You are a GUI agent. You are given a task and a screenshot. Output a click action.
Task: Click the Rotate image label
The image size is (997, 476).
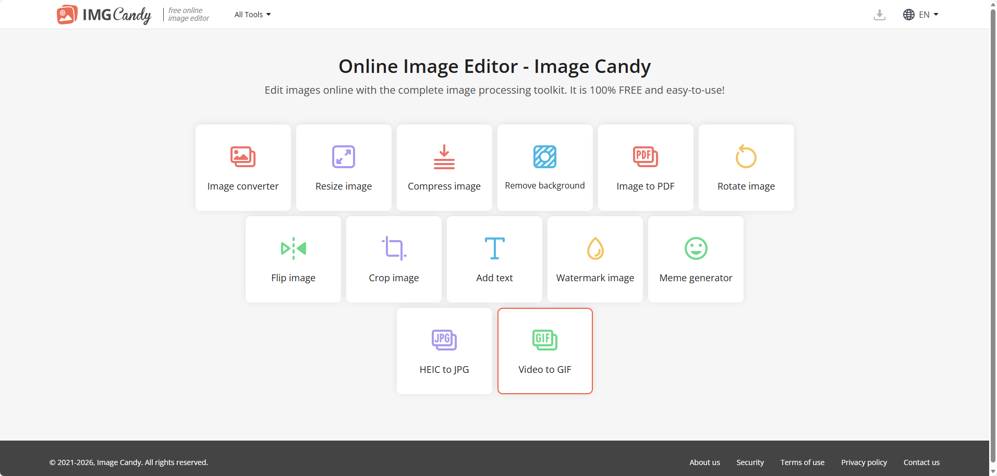point(746,186)
